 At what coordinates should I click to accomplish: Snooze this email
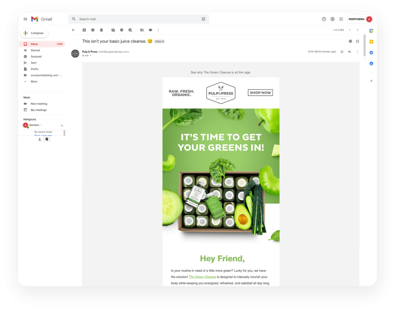pos(121,30)
